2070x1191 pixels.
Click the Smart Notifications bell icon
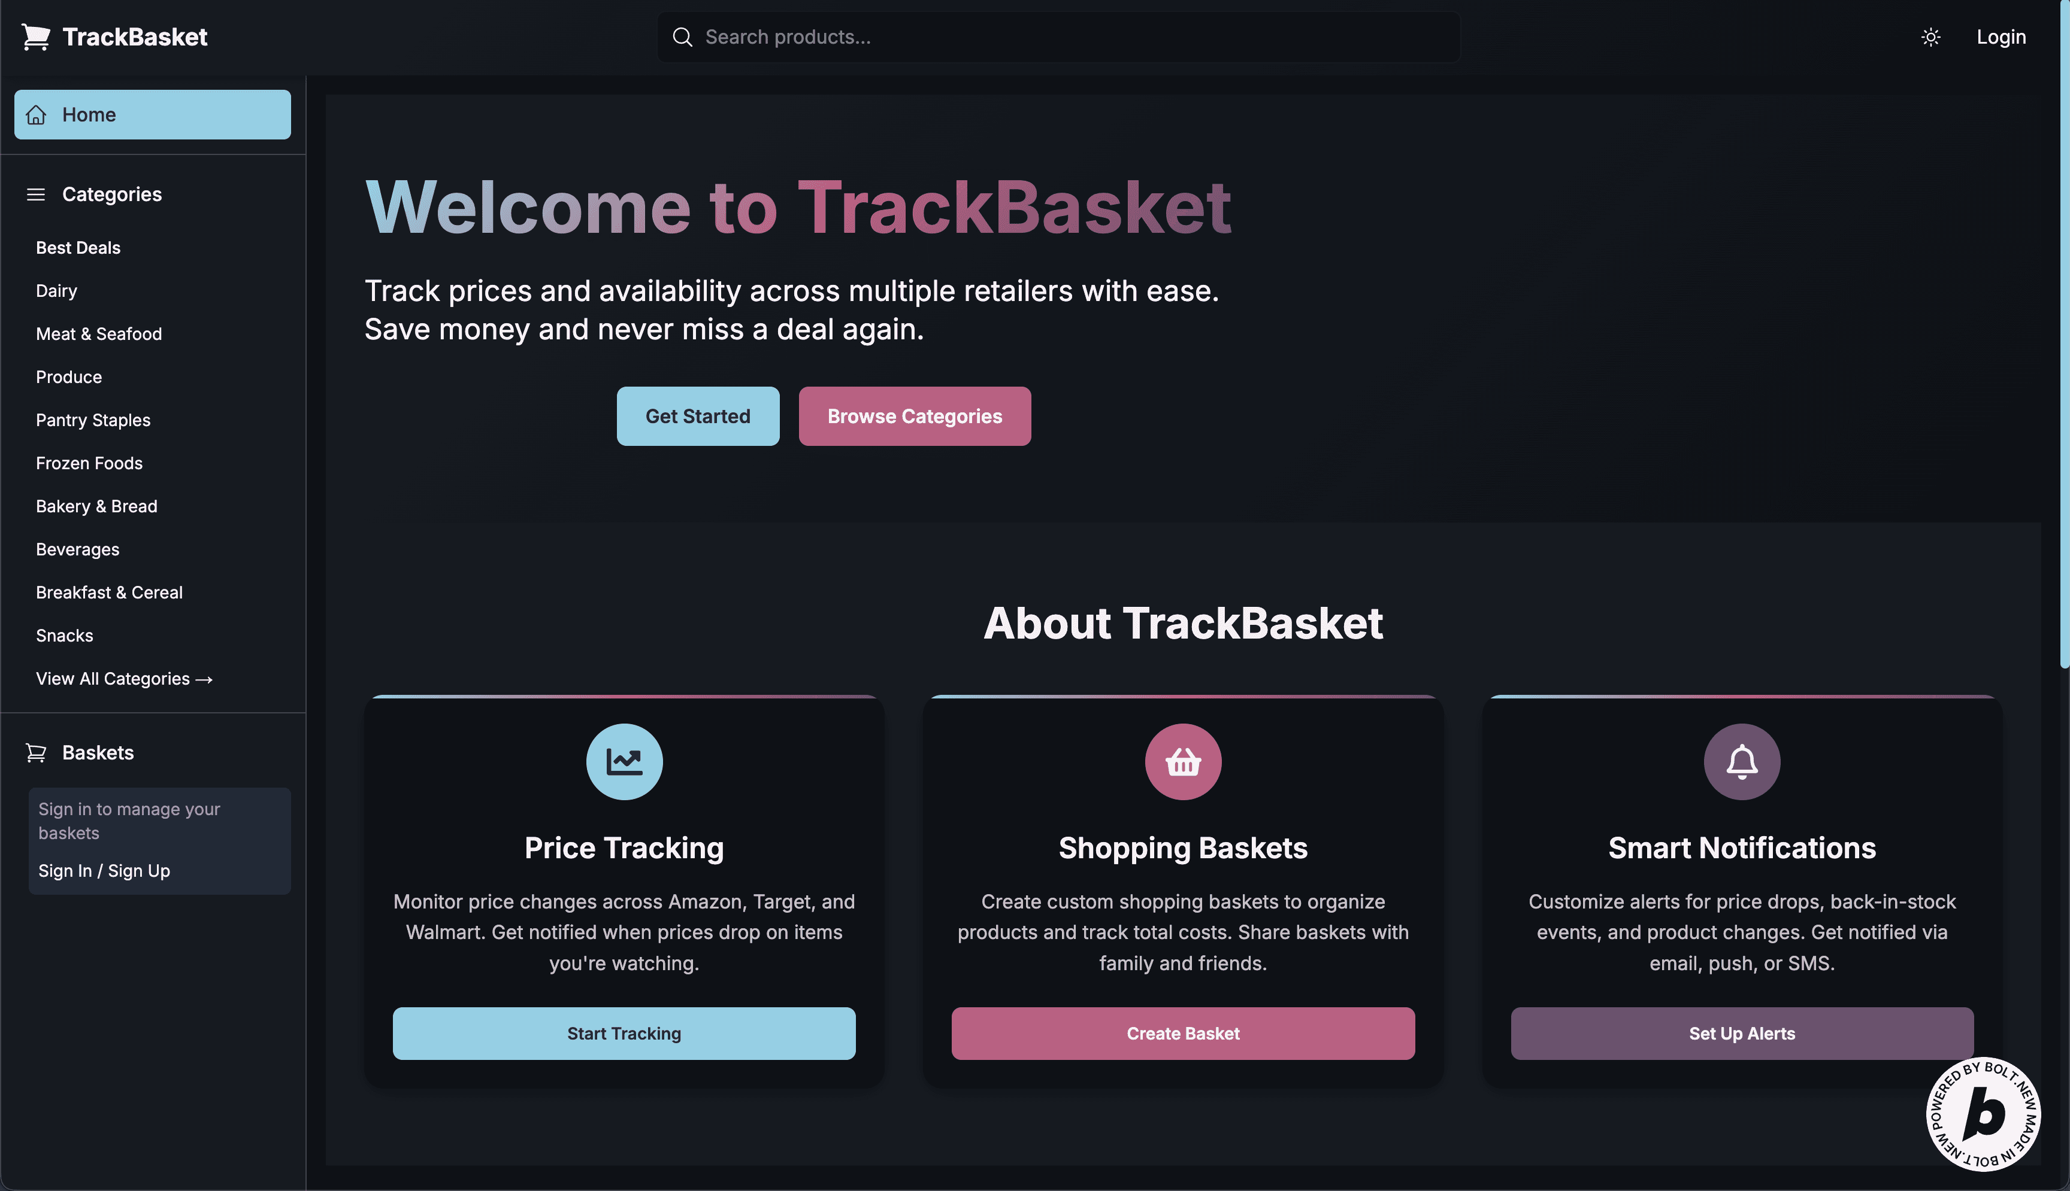(x=1742, y=761)
